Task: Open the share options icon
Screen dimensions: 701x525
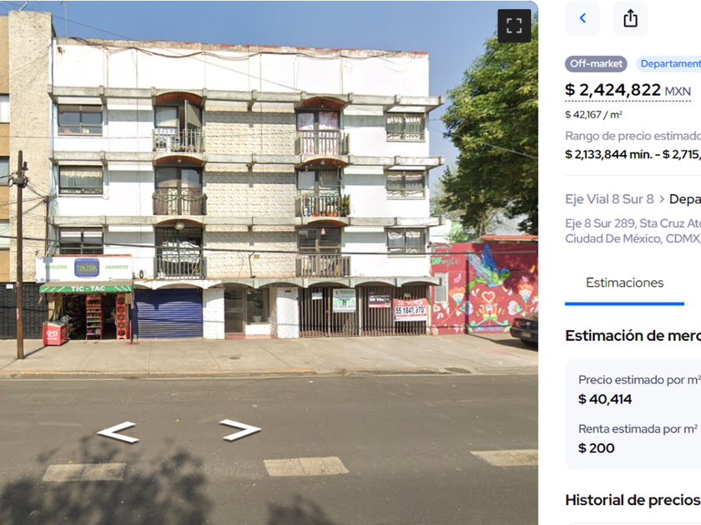Action: tap(630, 18)
